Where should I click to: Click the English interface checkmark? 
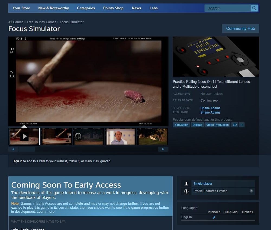click(214, 217)
